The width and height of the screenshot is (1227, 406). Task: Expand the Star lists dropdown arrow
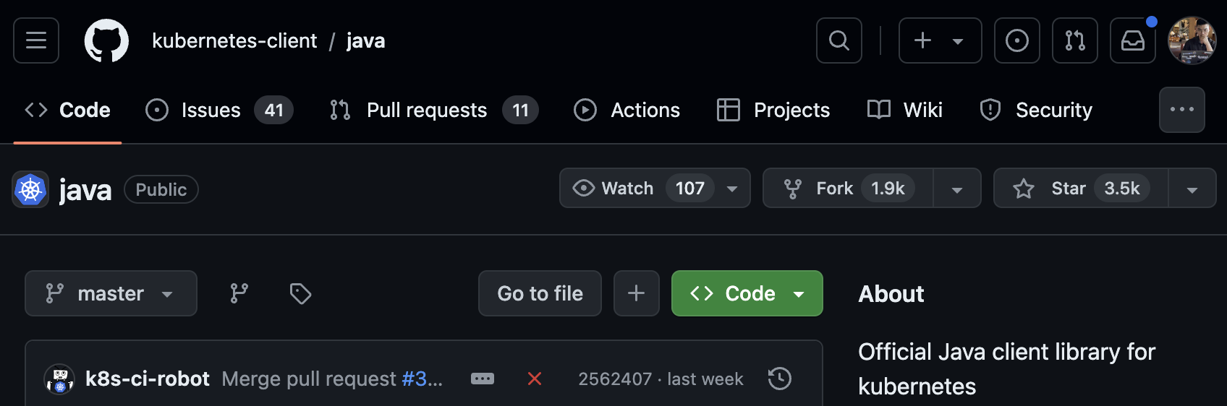[1192, 189]
